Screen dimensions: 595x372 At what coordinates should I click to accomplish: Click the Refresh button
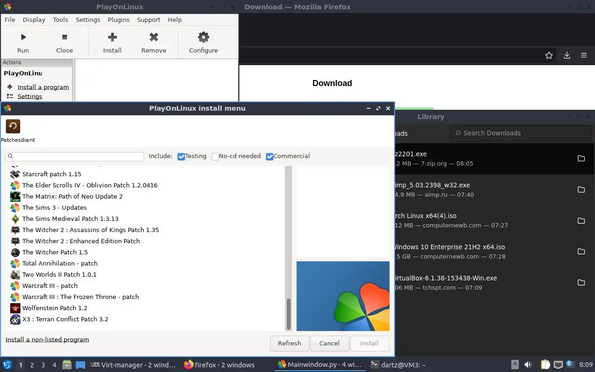tap(290, 343)
